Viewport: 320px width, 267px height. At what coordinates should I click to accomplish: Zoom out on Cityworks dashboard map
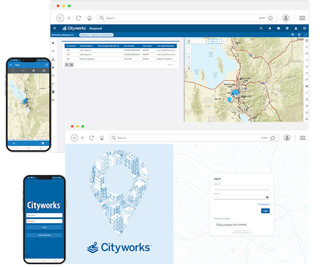pyautogui.click(x=189, y=52)
